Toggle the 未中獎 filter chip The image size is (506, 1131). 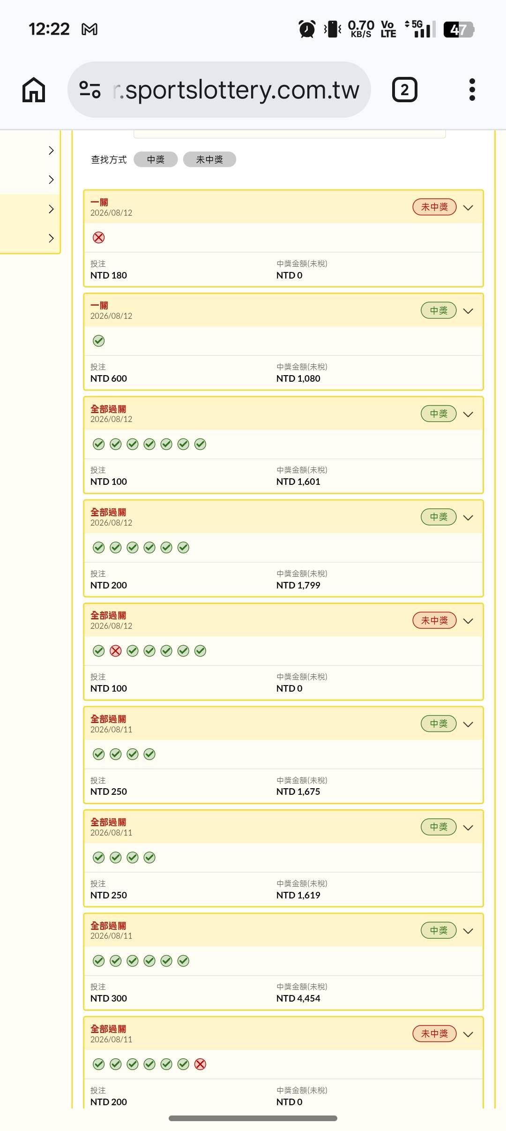[209, 159]
